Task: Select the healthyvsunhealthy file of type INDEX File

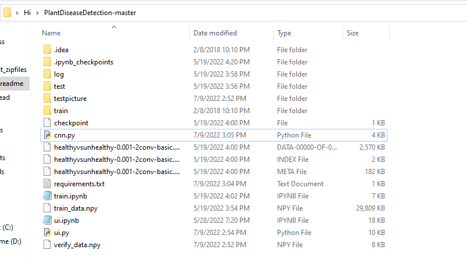Action: (117, 160)
